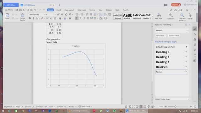Screen dimensions: 201x113
Task: Click the Undo arrow icon
Action: click(35, 10)
